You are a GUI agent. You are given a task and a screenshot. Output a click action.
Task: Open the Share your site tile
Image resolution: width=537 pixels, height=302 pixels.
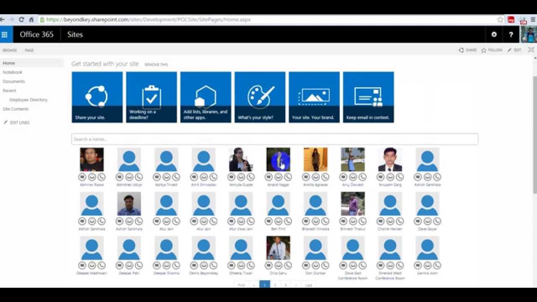pos(97,97)
